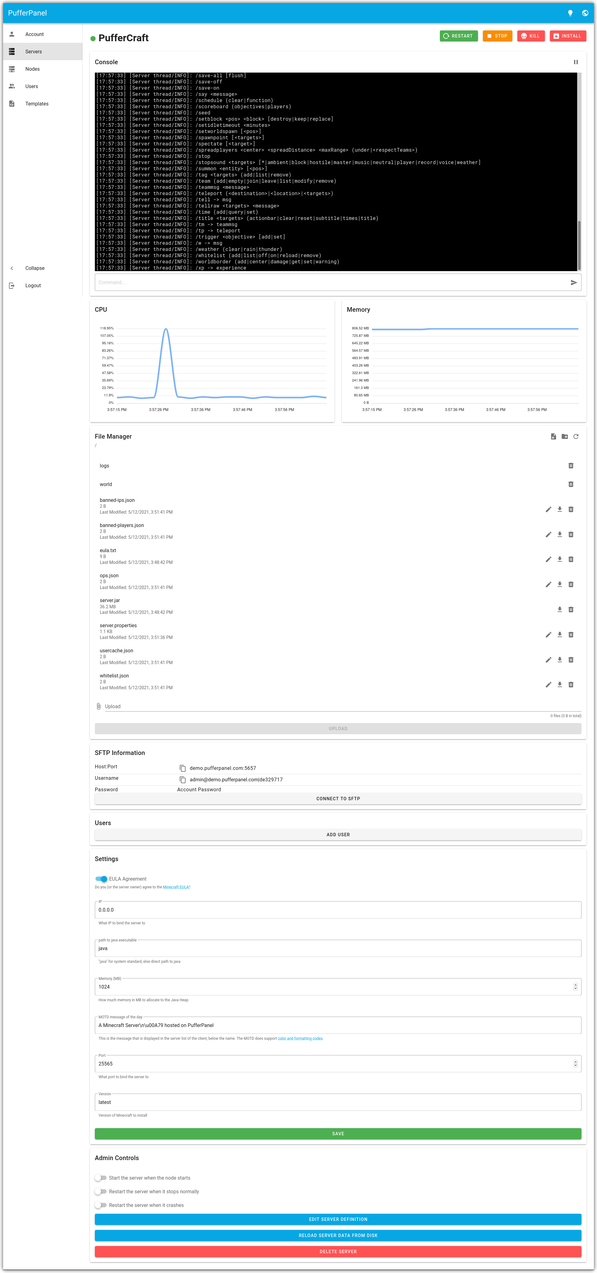Disable the EULA Agreement toggle
The width and height of the screenshot is (597, 1273).
101,879
